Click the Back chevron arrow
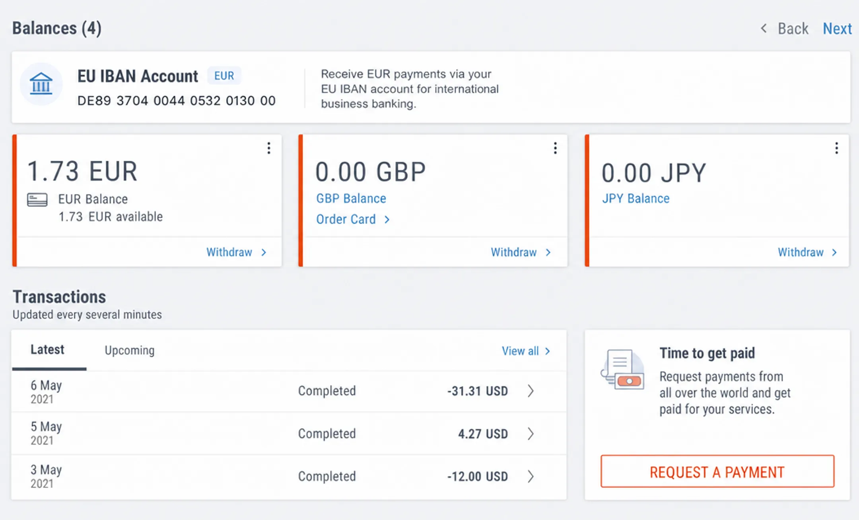Viewport: 859px width, 520px height. click(764, 28)
